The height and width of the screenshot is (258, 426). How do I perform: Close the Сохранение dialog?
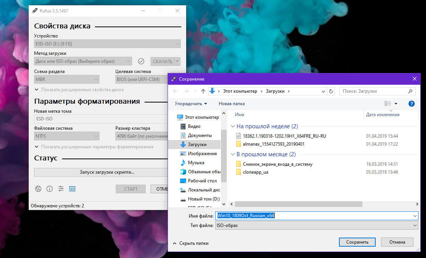[414, 79]
